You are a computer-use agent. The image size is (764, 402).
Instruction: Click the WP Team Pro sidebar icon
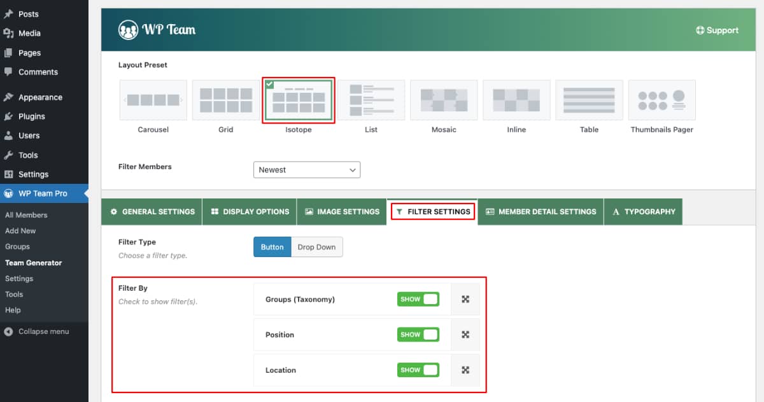click(8, 193)
